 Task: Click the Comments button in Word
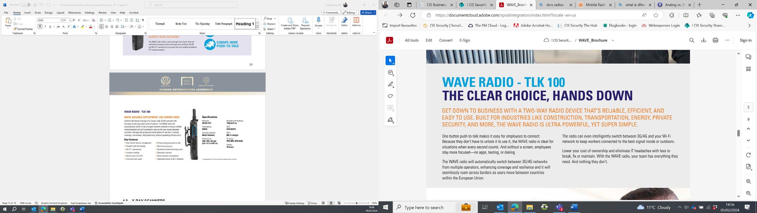pos(331,13)
